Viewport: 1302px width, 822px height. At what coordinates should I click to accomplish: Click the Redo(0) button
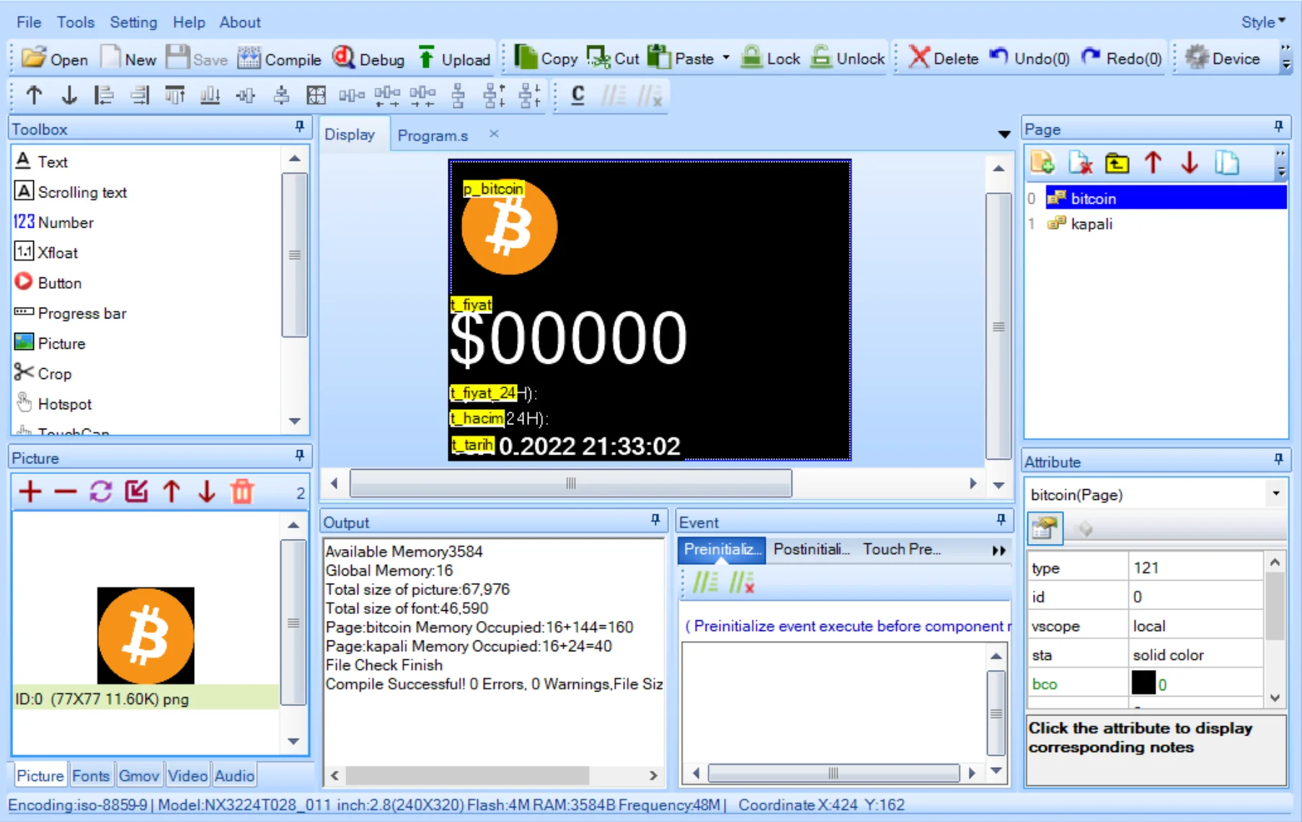click(x=1122, y=58)
